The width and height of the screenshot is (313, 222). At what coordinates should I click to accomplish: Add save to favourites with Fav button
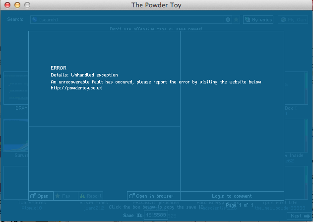(x=65, y=196)
